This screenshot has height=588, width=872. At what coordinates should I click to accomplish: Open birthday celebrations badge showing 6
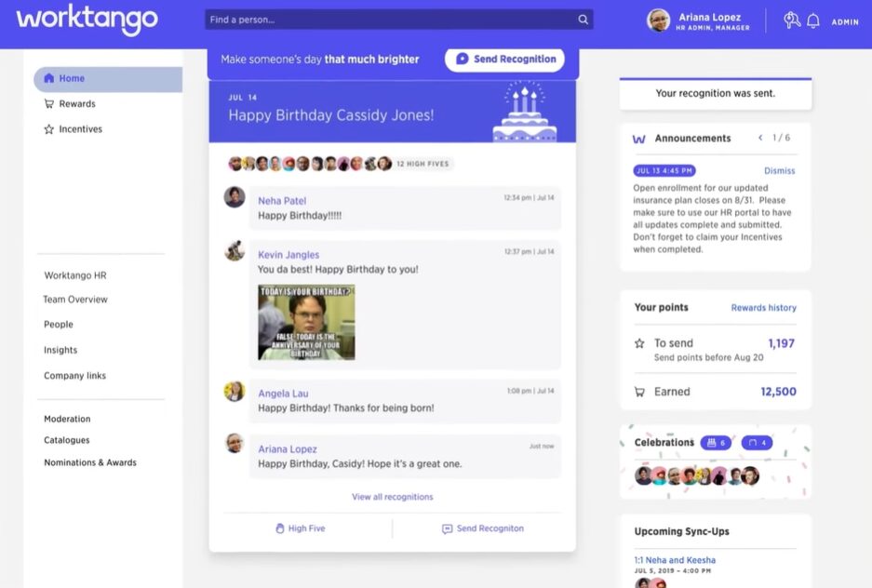[716, 442]
